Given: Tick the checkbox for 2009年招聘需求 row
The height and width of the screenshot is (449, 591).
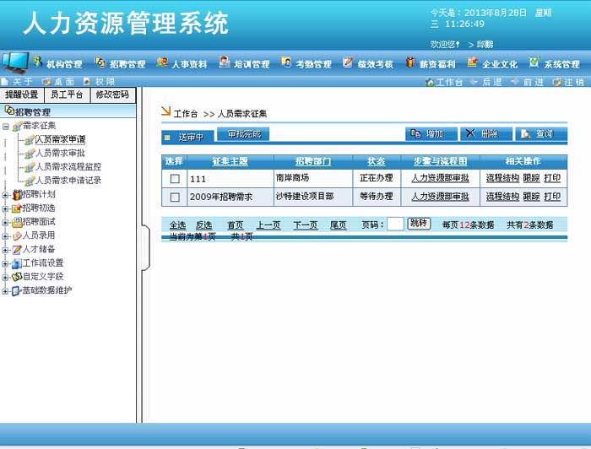Looking at the screenshot, I should coord(175,197).
